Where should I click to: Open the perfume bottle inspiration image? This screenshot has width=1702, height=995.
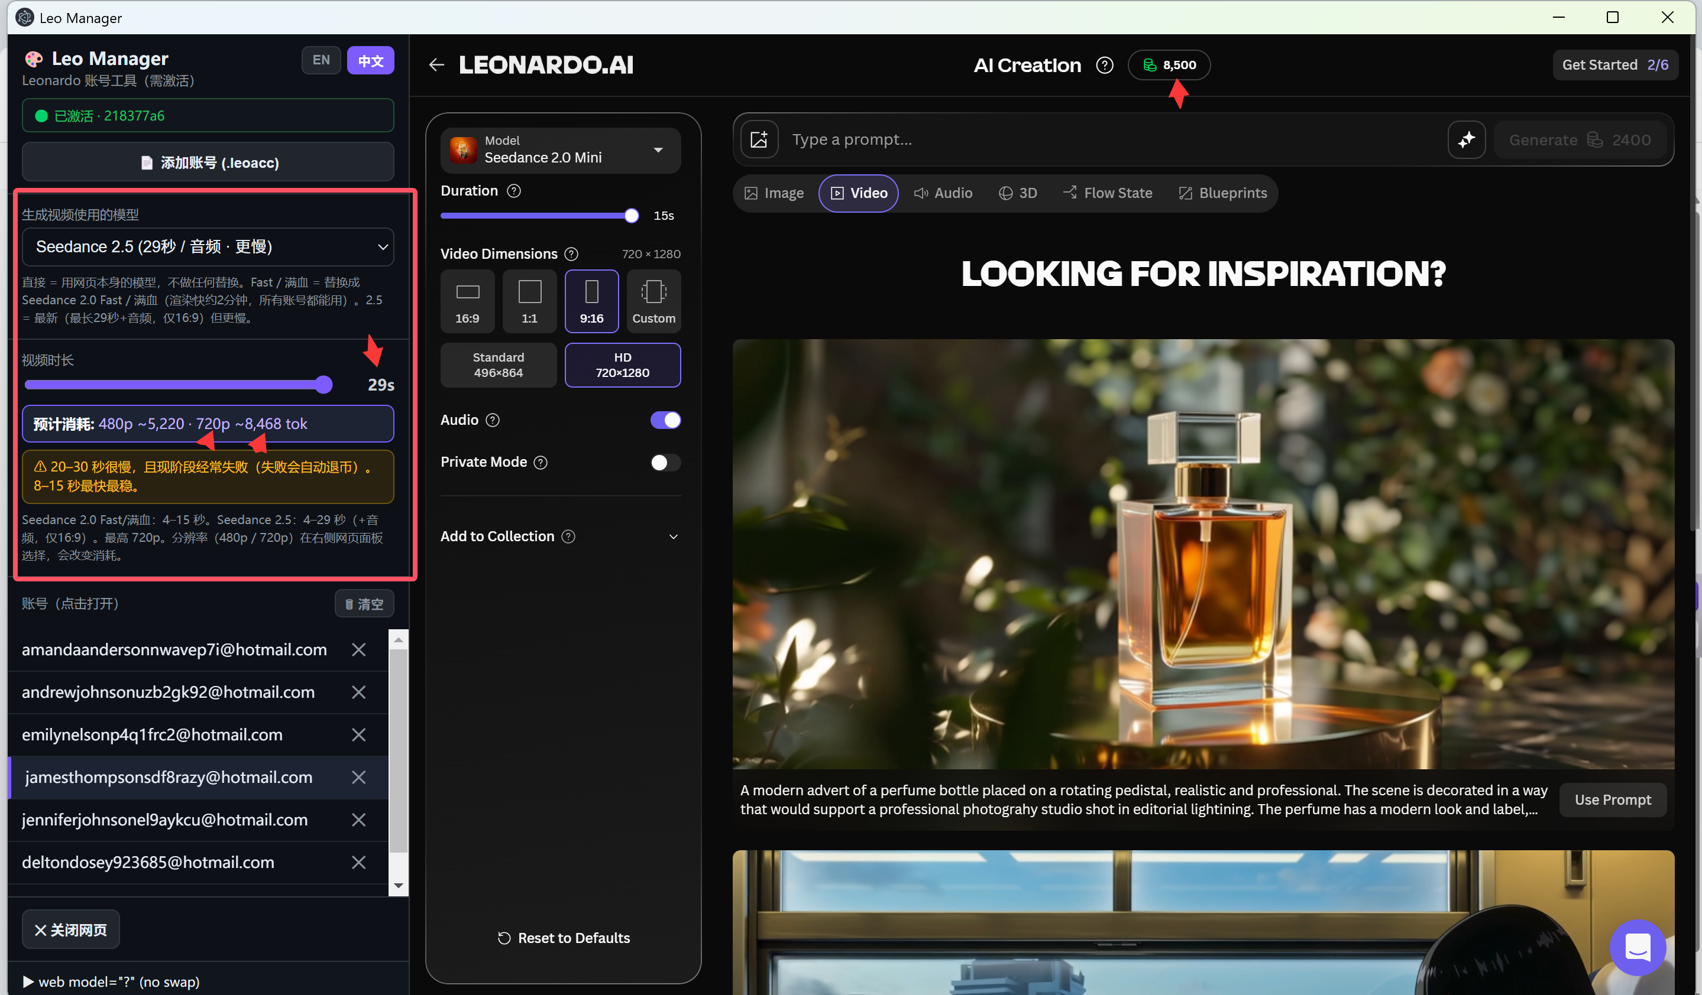click(1203, 554)
